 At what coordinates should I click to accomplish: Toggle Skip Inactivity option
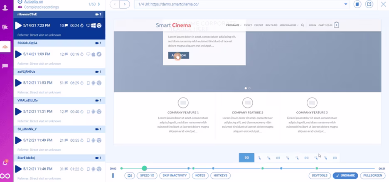click(x=175, y=175)
